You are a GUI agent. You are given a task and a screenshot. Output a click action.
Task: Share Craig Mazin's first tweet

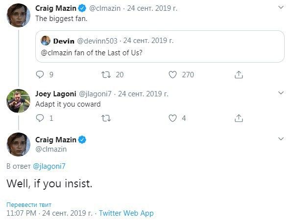coord(239,74)
